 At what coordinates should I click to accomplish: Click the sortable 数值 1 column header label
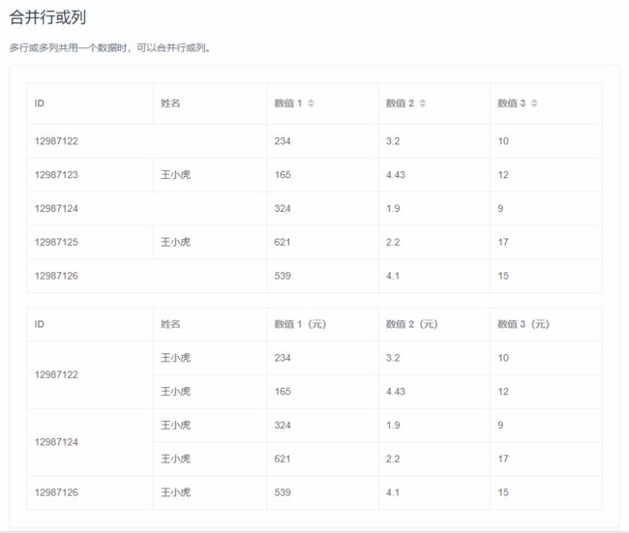point(288,104)
